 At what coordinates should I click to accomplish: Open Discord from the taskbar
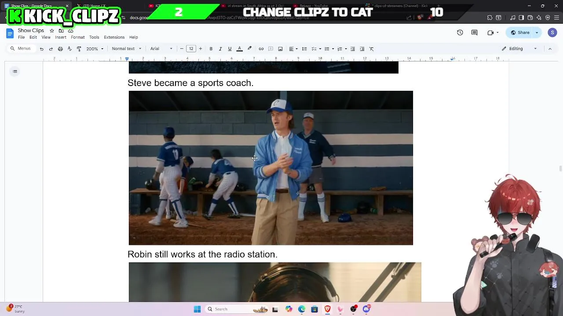(366, 309)
